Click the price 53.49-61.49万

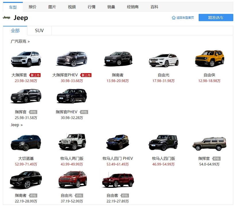click(118, 164)
